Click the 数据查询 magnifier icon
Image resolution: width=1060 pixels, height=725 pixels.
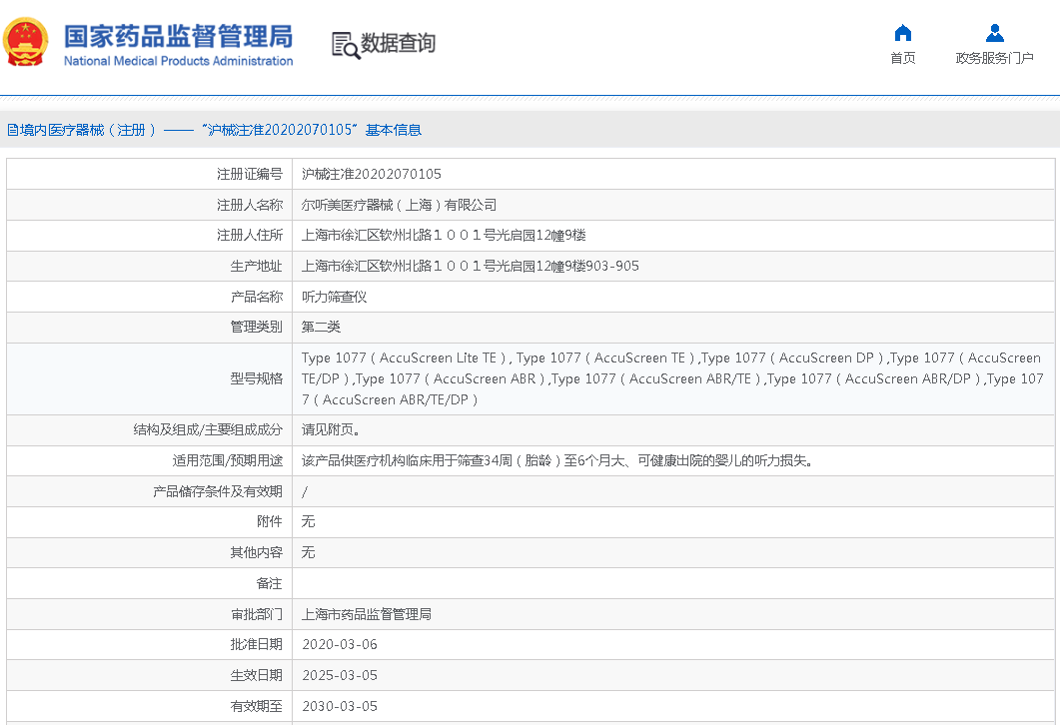(345, 45)
